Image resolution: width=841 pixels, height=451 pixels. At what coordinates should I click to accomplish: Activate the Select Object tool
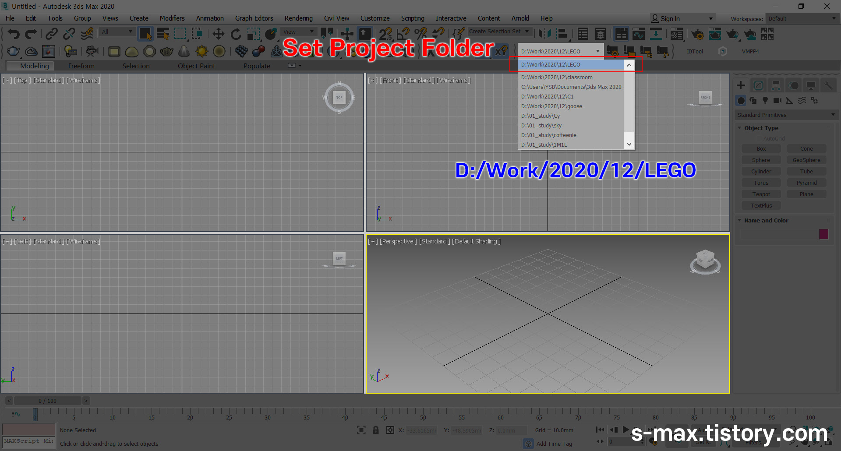point(145,34)
